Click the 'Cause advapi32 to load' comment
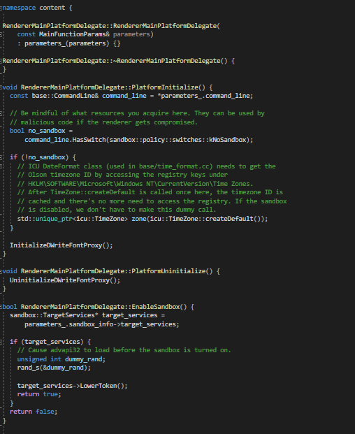Image resolution: width=355 pixels, height=434 pixels. point(124,350)
